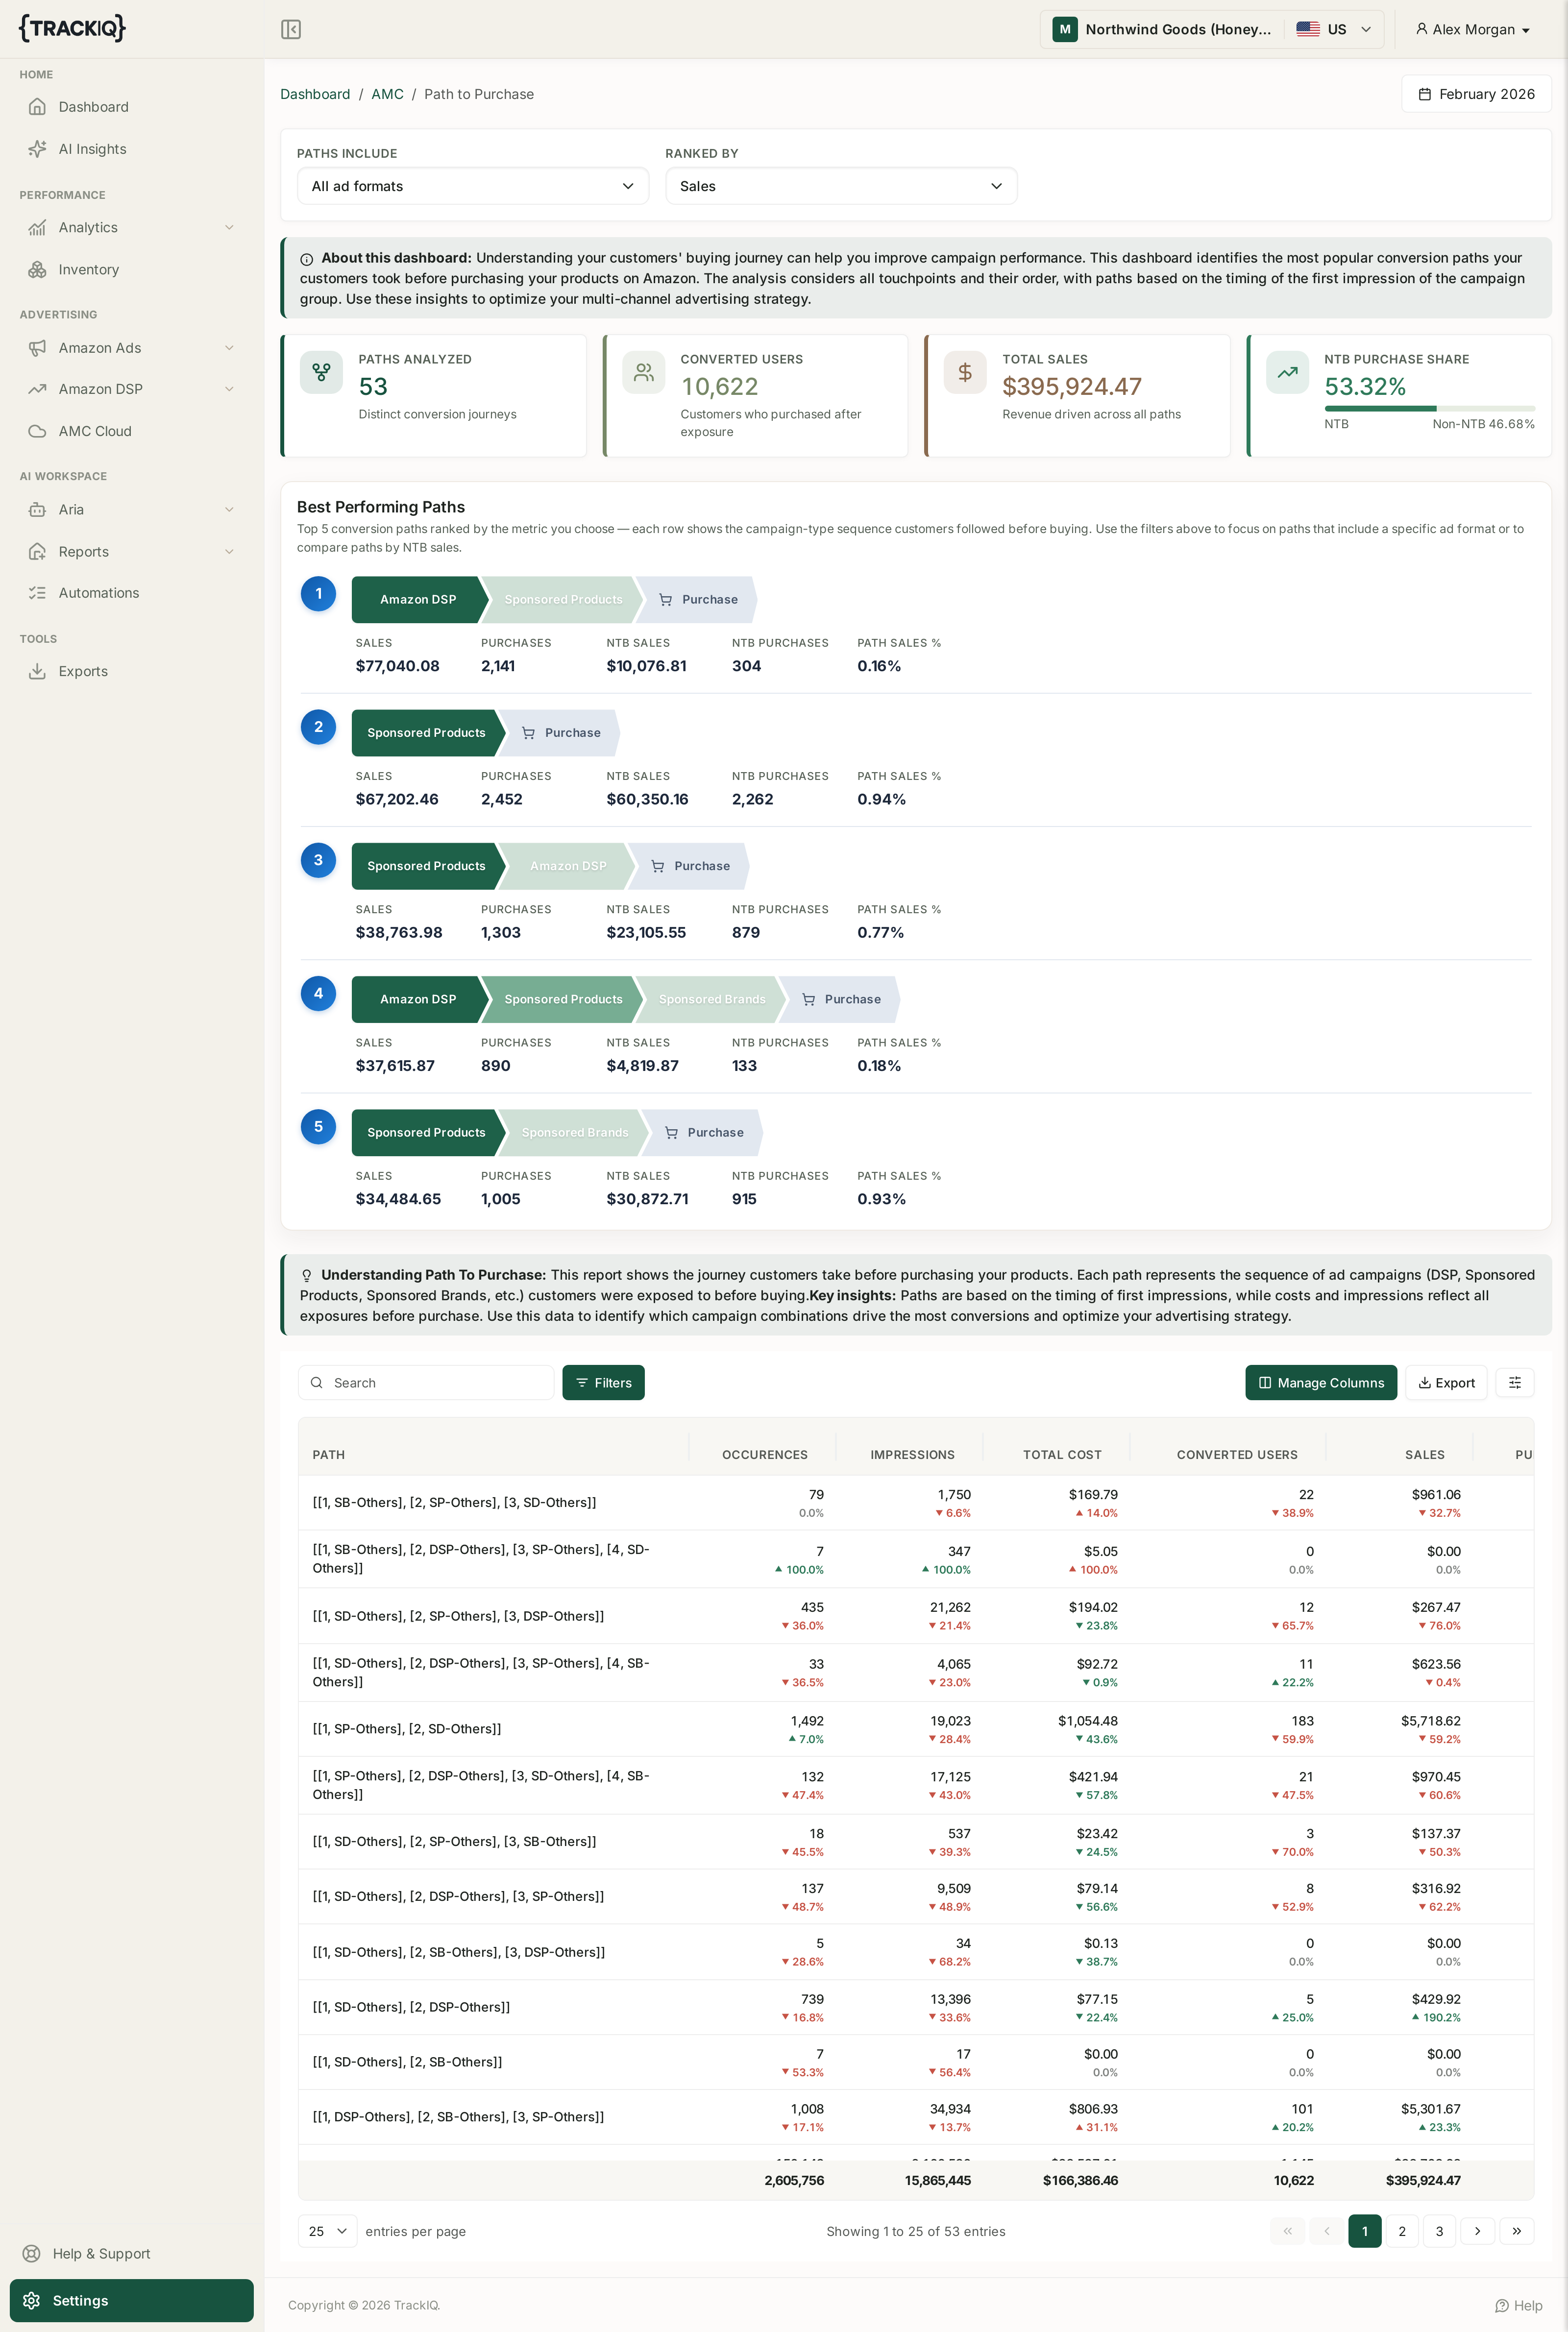Go to page 2 of the table
The width and height of the screenshot is (1568, 2332).
1401,2231
